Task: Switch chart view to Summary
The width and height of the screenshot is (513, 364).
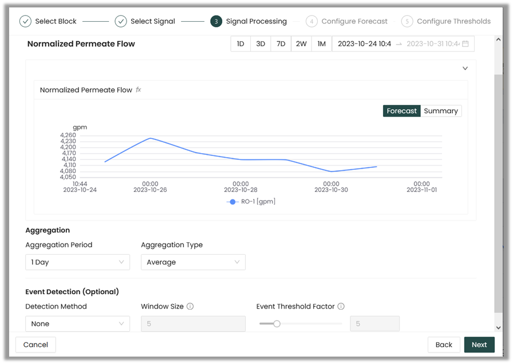Action: (441, 111)
